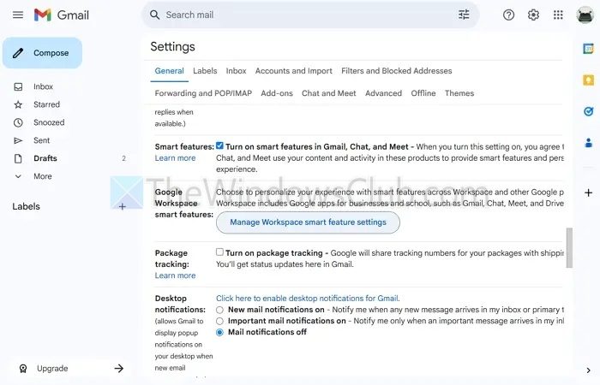Viewport: 600px width, 385px height.
Task: Disable smart features in Gmail checkbox
Action: point(219,145)
